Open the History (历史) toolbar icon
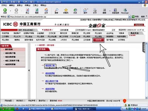Image resolution: width=148 pixels, height=111 pixels. click(x=75, y=11)
